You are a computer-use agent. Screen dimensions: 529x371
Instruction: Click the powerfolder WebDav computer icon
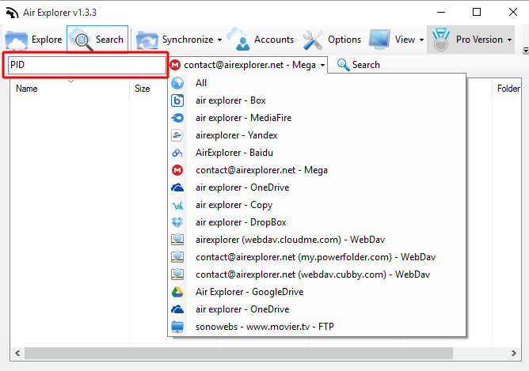[x=177, y=257]
